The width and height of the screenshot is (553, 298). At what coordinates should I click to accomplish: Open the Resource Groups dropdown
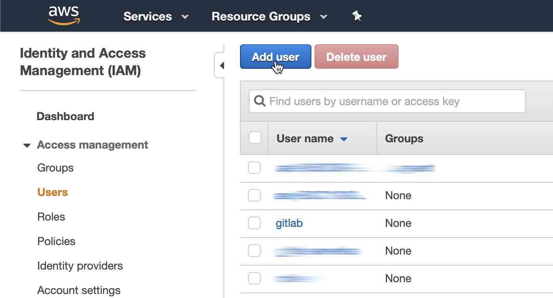[x=269, y=17]
